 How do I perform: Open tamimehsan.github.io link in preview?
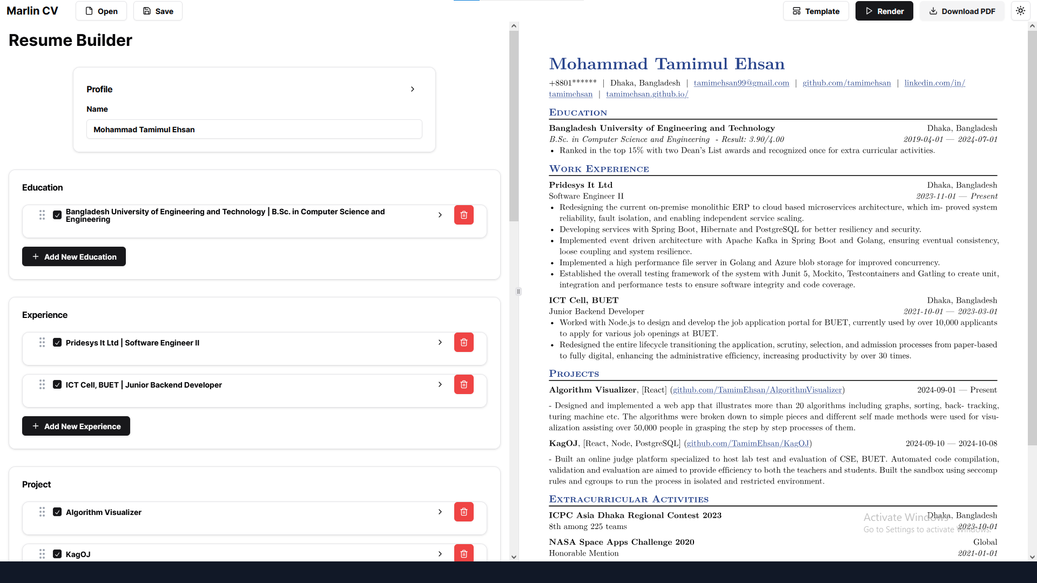click(x=647, y=94)
